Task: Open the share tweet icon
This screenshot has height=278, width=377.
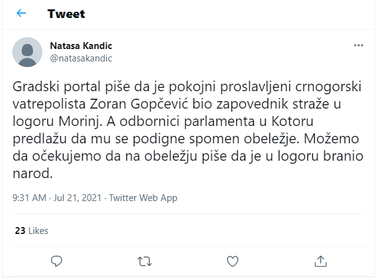Action: 320,261
